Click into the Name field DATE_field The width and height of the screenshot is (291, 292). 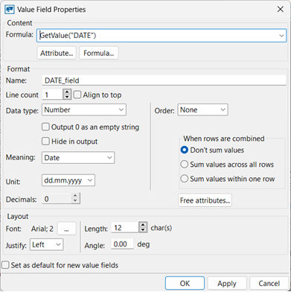(x=164, y=80)
